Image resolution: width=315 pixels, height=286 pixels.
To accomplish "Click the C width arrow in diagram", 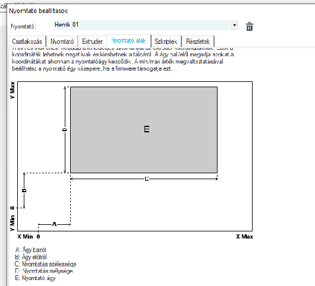I will (x=144, y=179).
